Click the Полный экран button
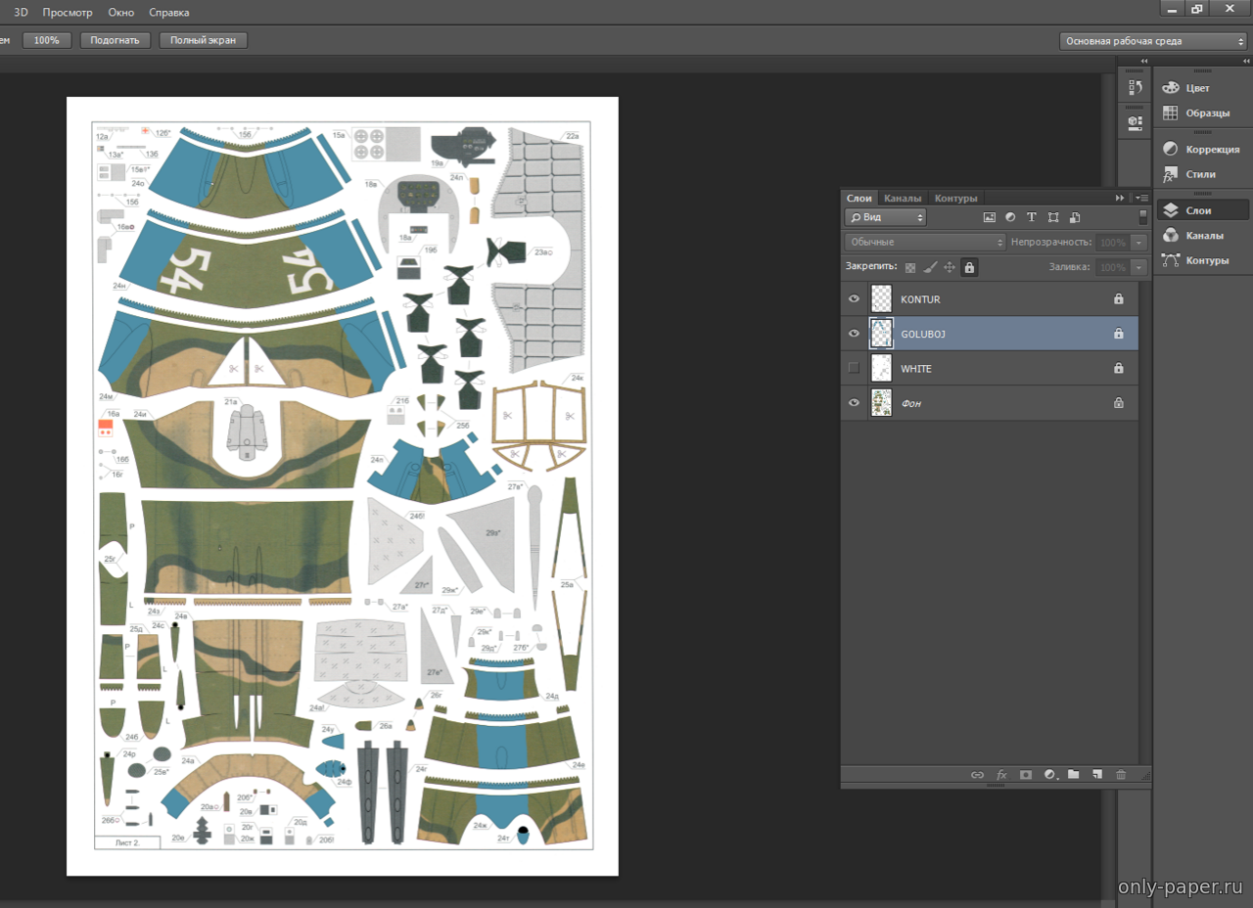 click(203, 40)
